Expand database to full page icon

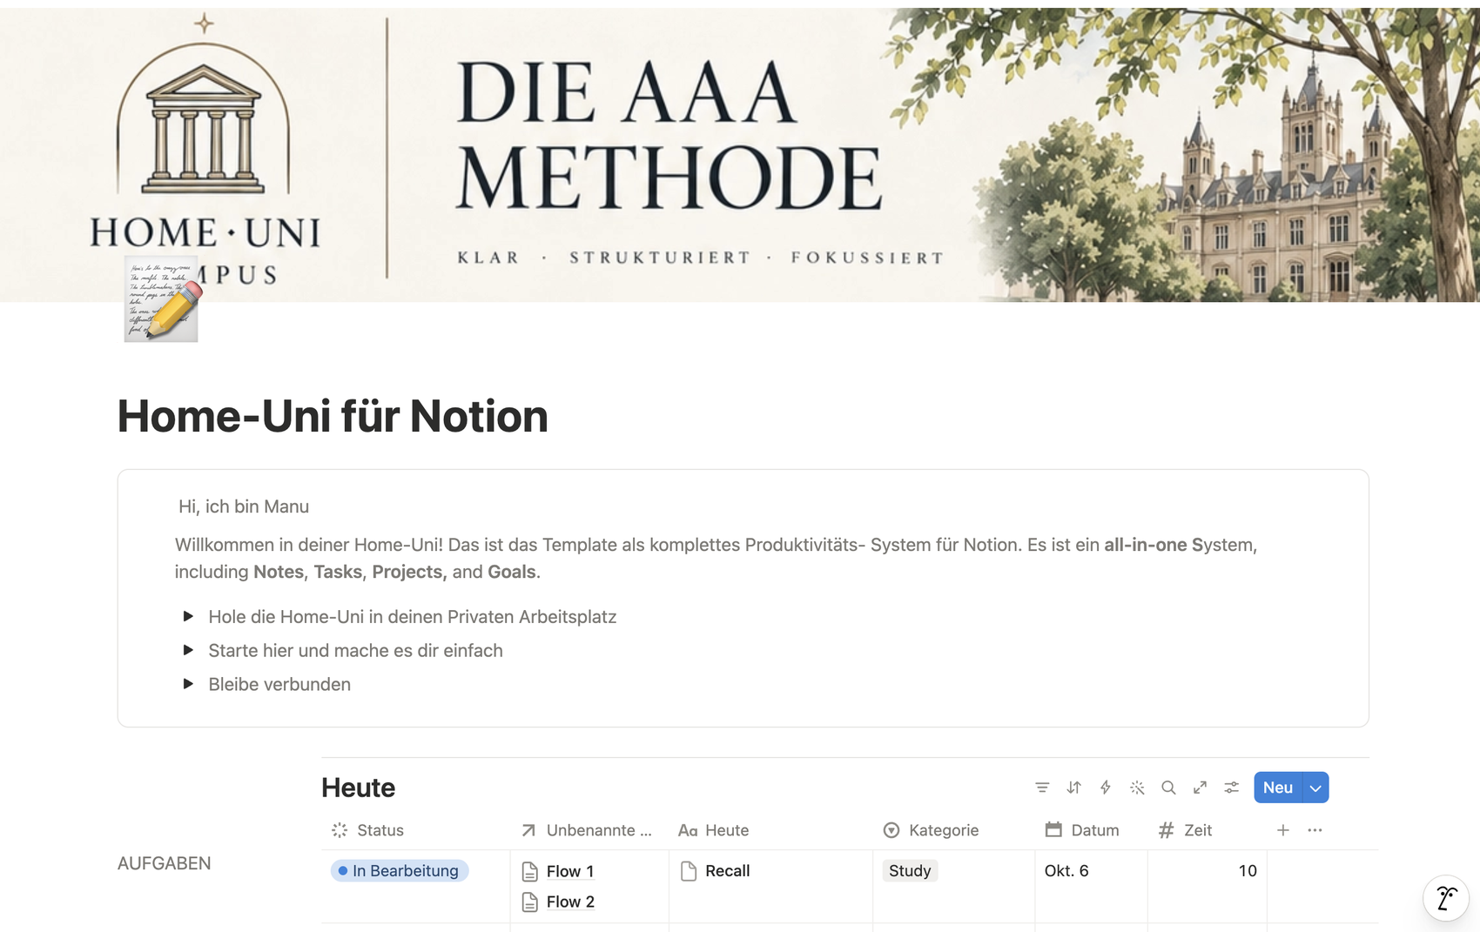[x=1200, y=788]
